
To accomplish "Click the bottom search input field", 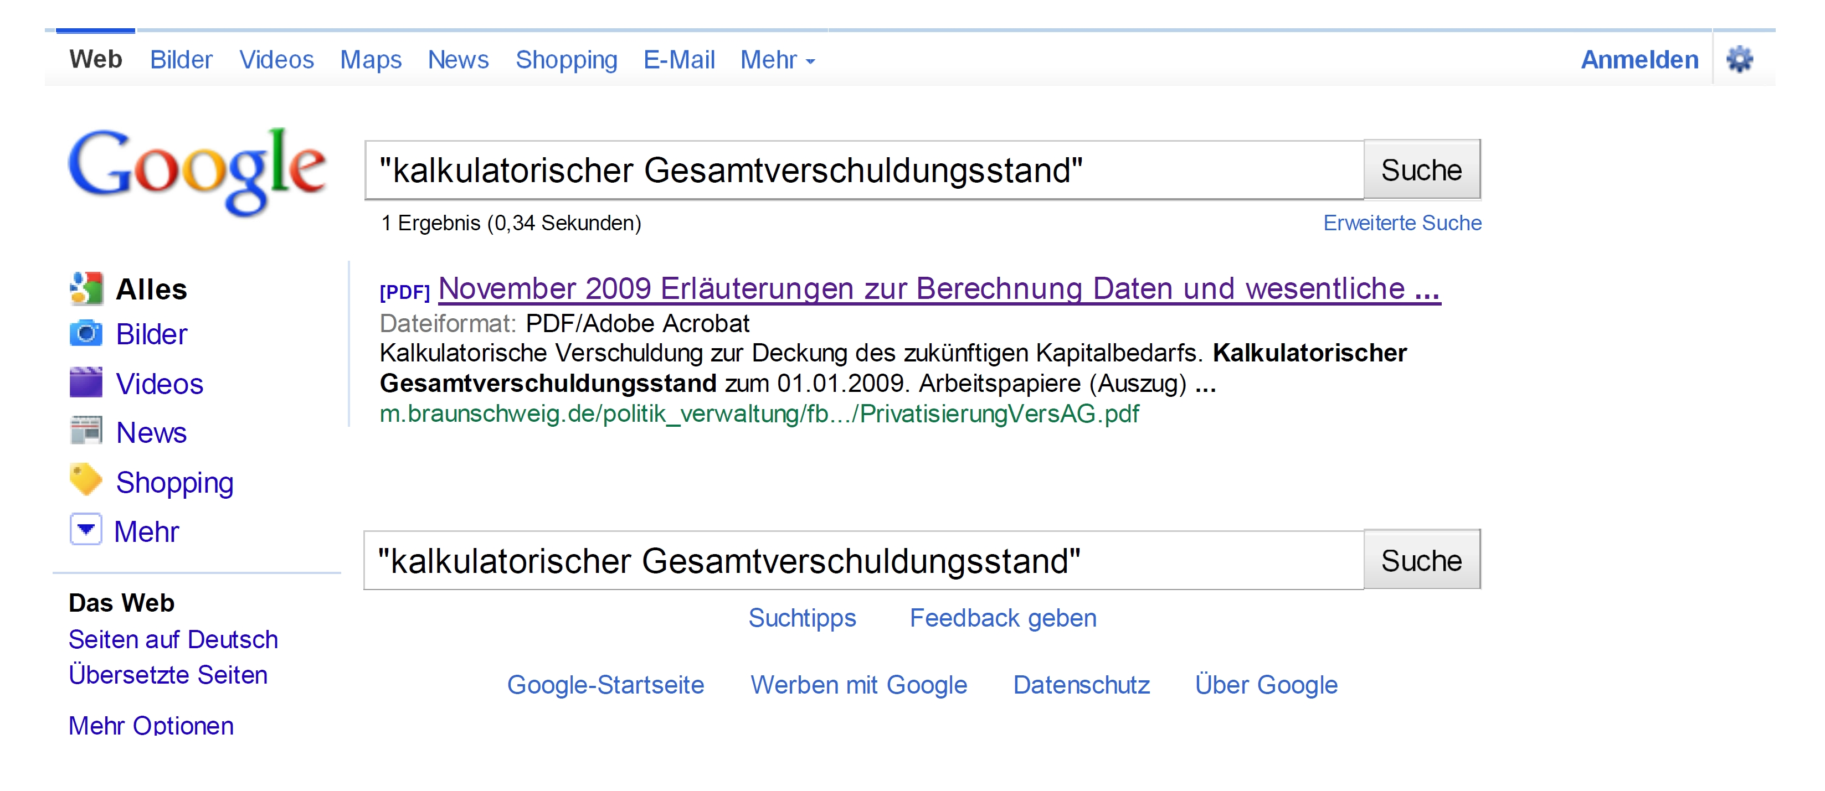I will click(863, 561).
